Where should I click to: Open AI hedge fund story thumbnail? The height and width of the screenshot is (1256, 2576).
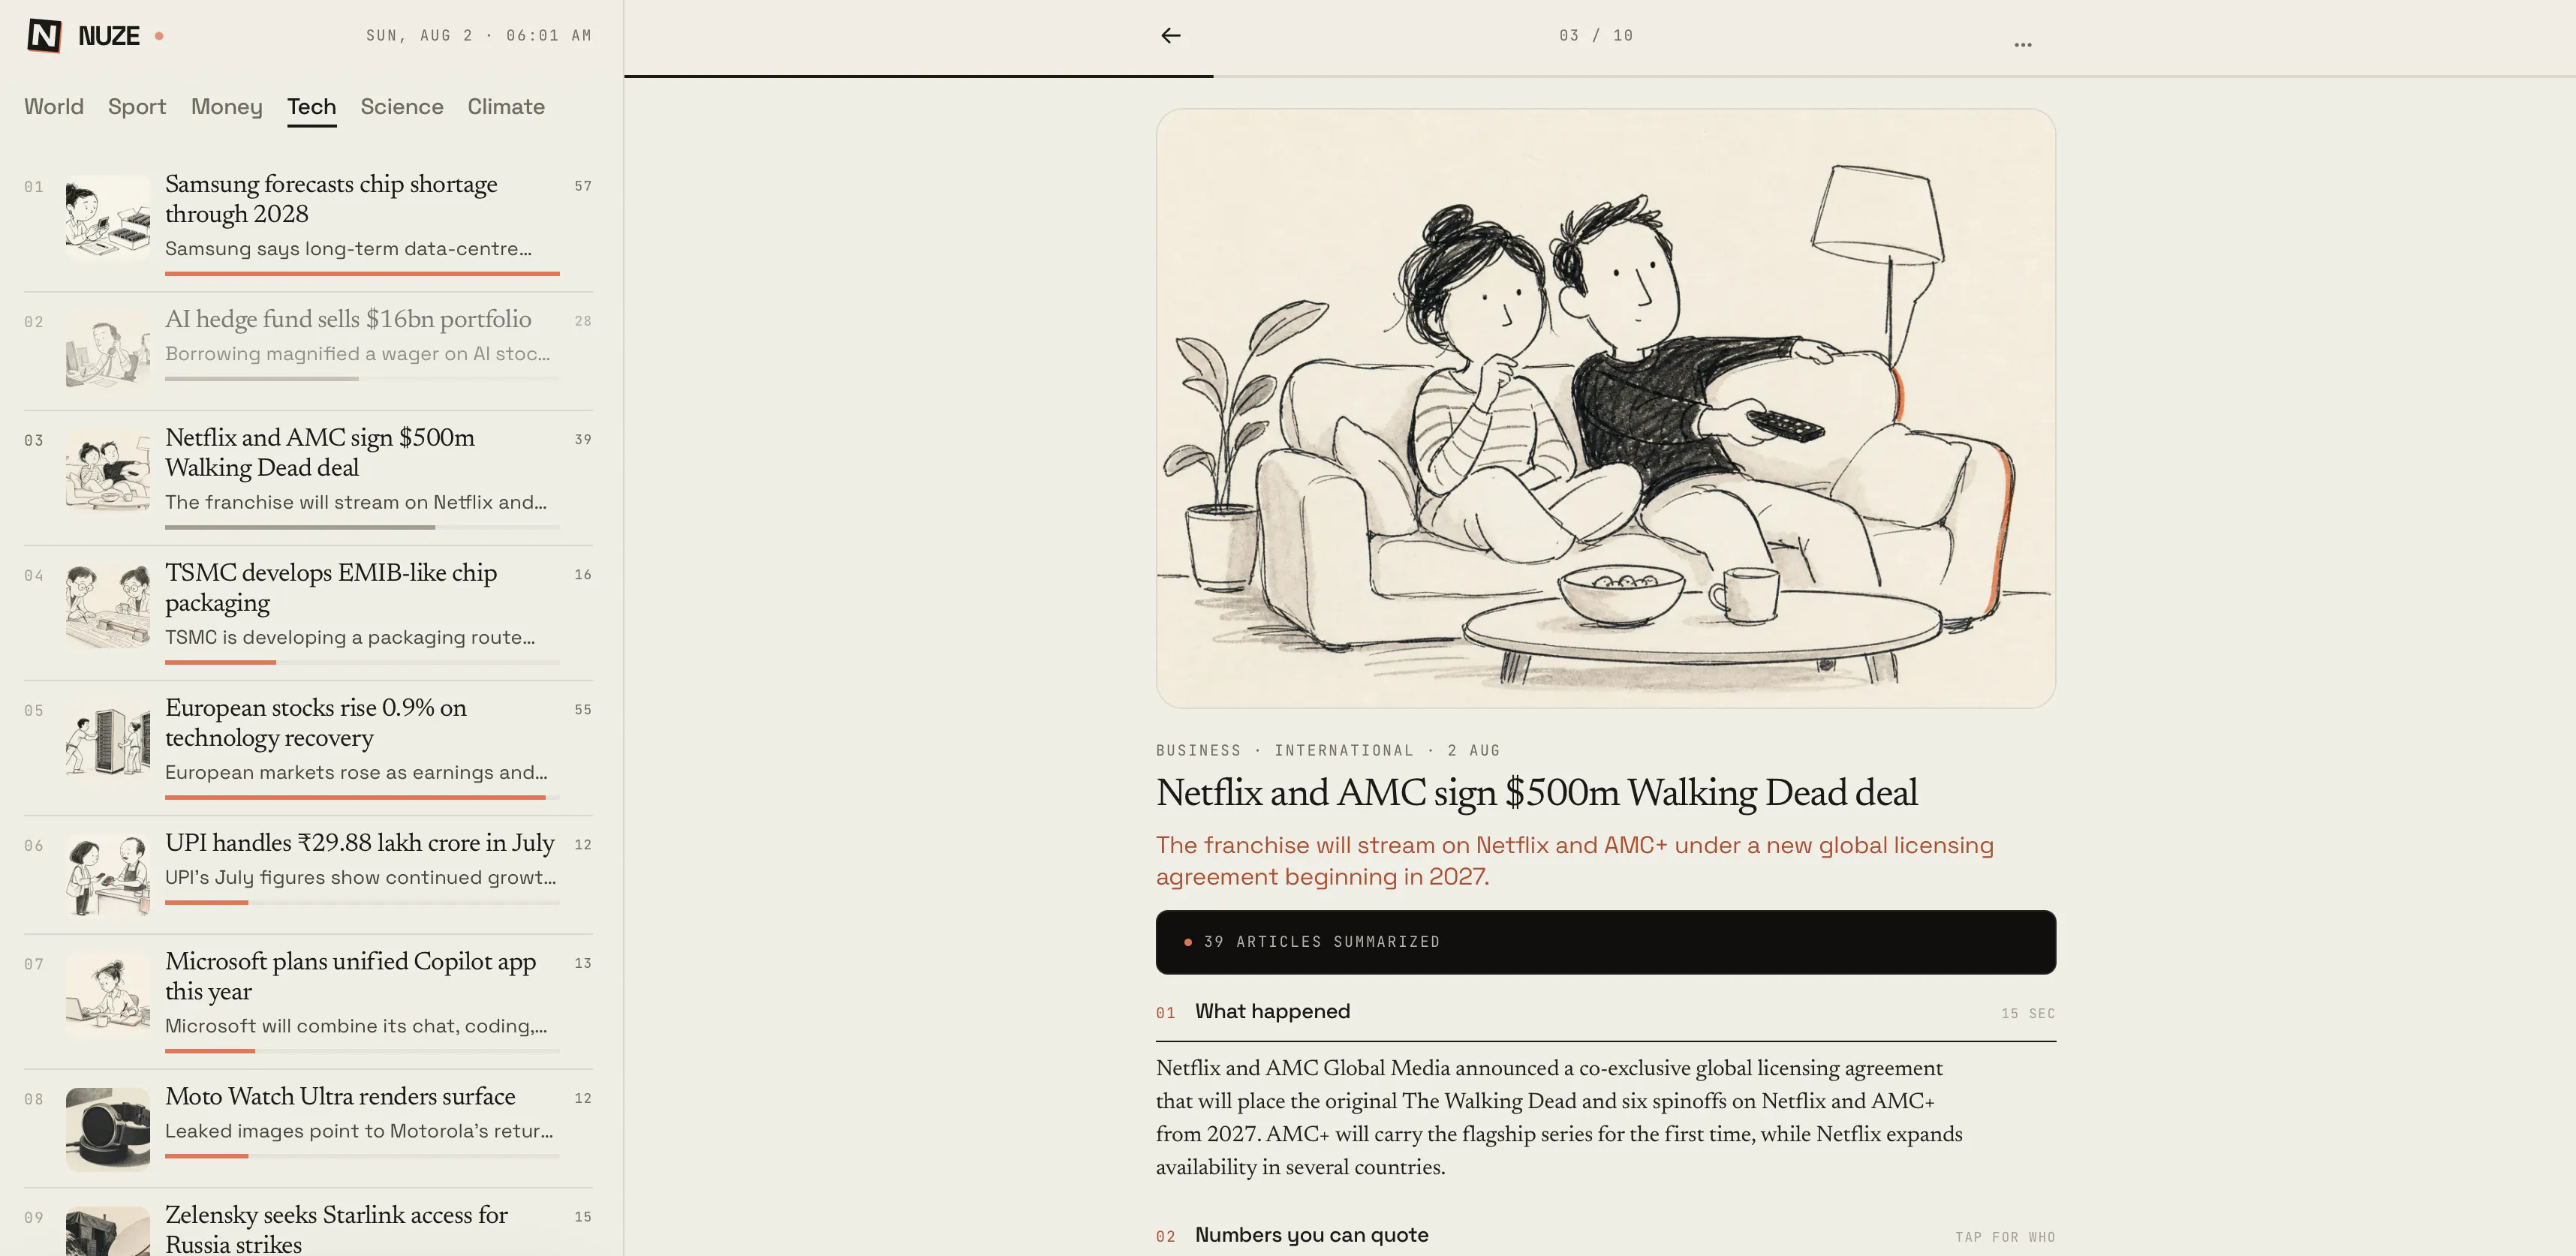(x=108, y=352)
